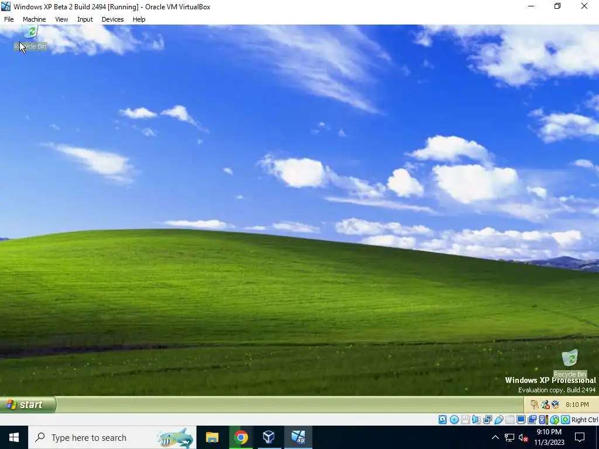This screenshot has height=449, width=599.
Task: Open the Devices menu
Action: (113, 19)
